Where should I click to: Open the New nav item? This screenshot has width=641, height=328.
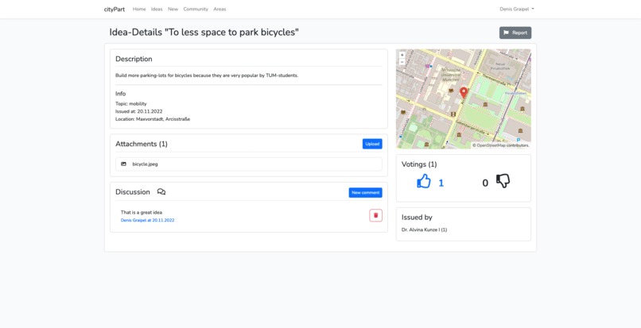(x=173, y=9)
